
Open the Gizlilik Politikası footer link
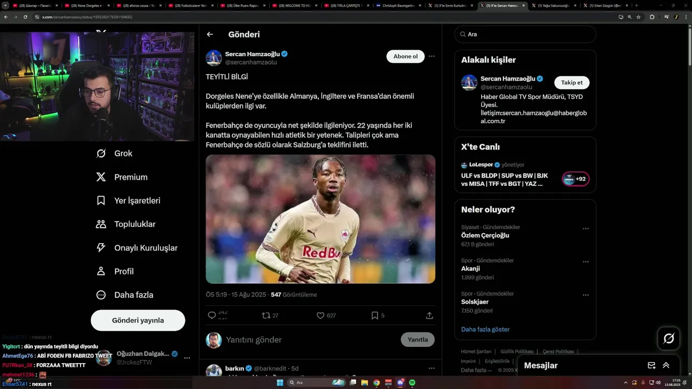517,351
